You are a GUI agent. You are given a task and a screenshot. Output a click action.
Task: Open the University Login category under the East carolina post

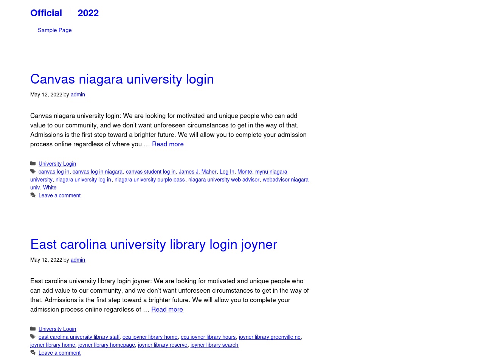(57, 329)
